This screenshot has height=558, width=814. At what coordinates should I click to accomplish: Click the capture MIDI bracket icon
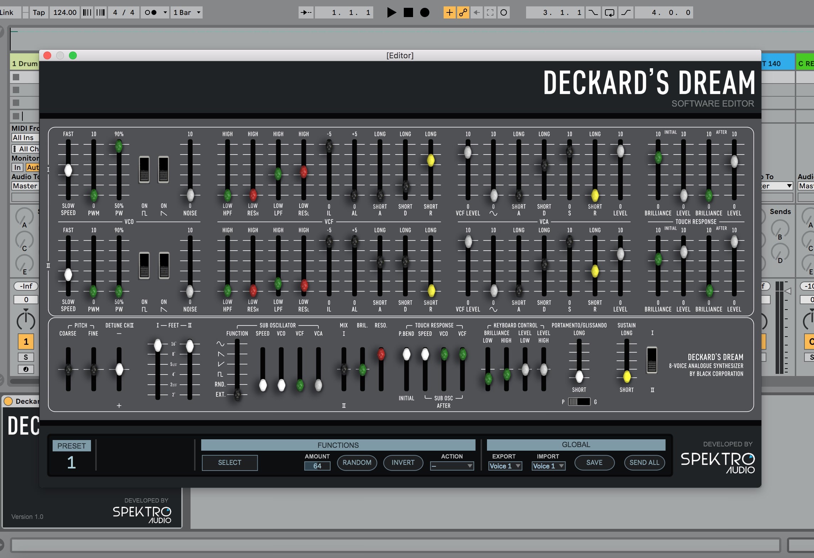pos(490,13)
